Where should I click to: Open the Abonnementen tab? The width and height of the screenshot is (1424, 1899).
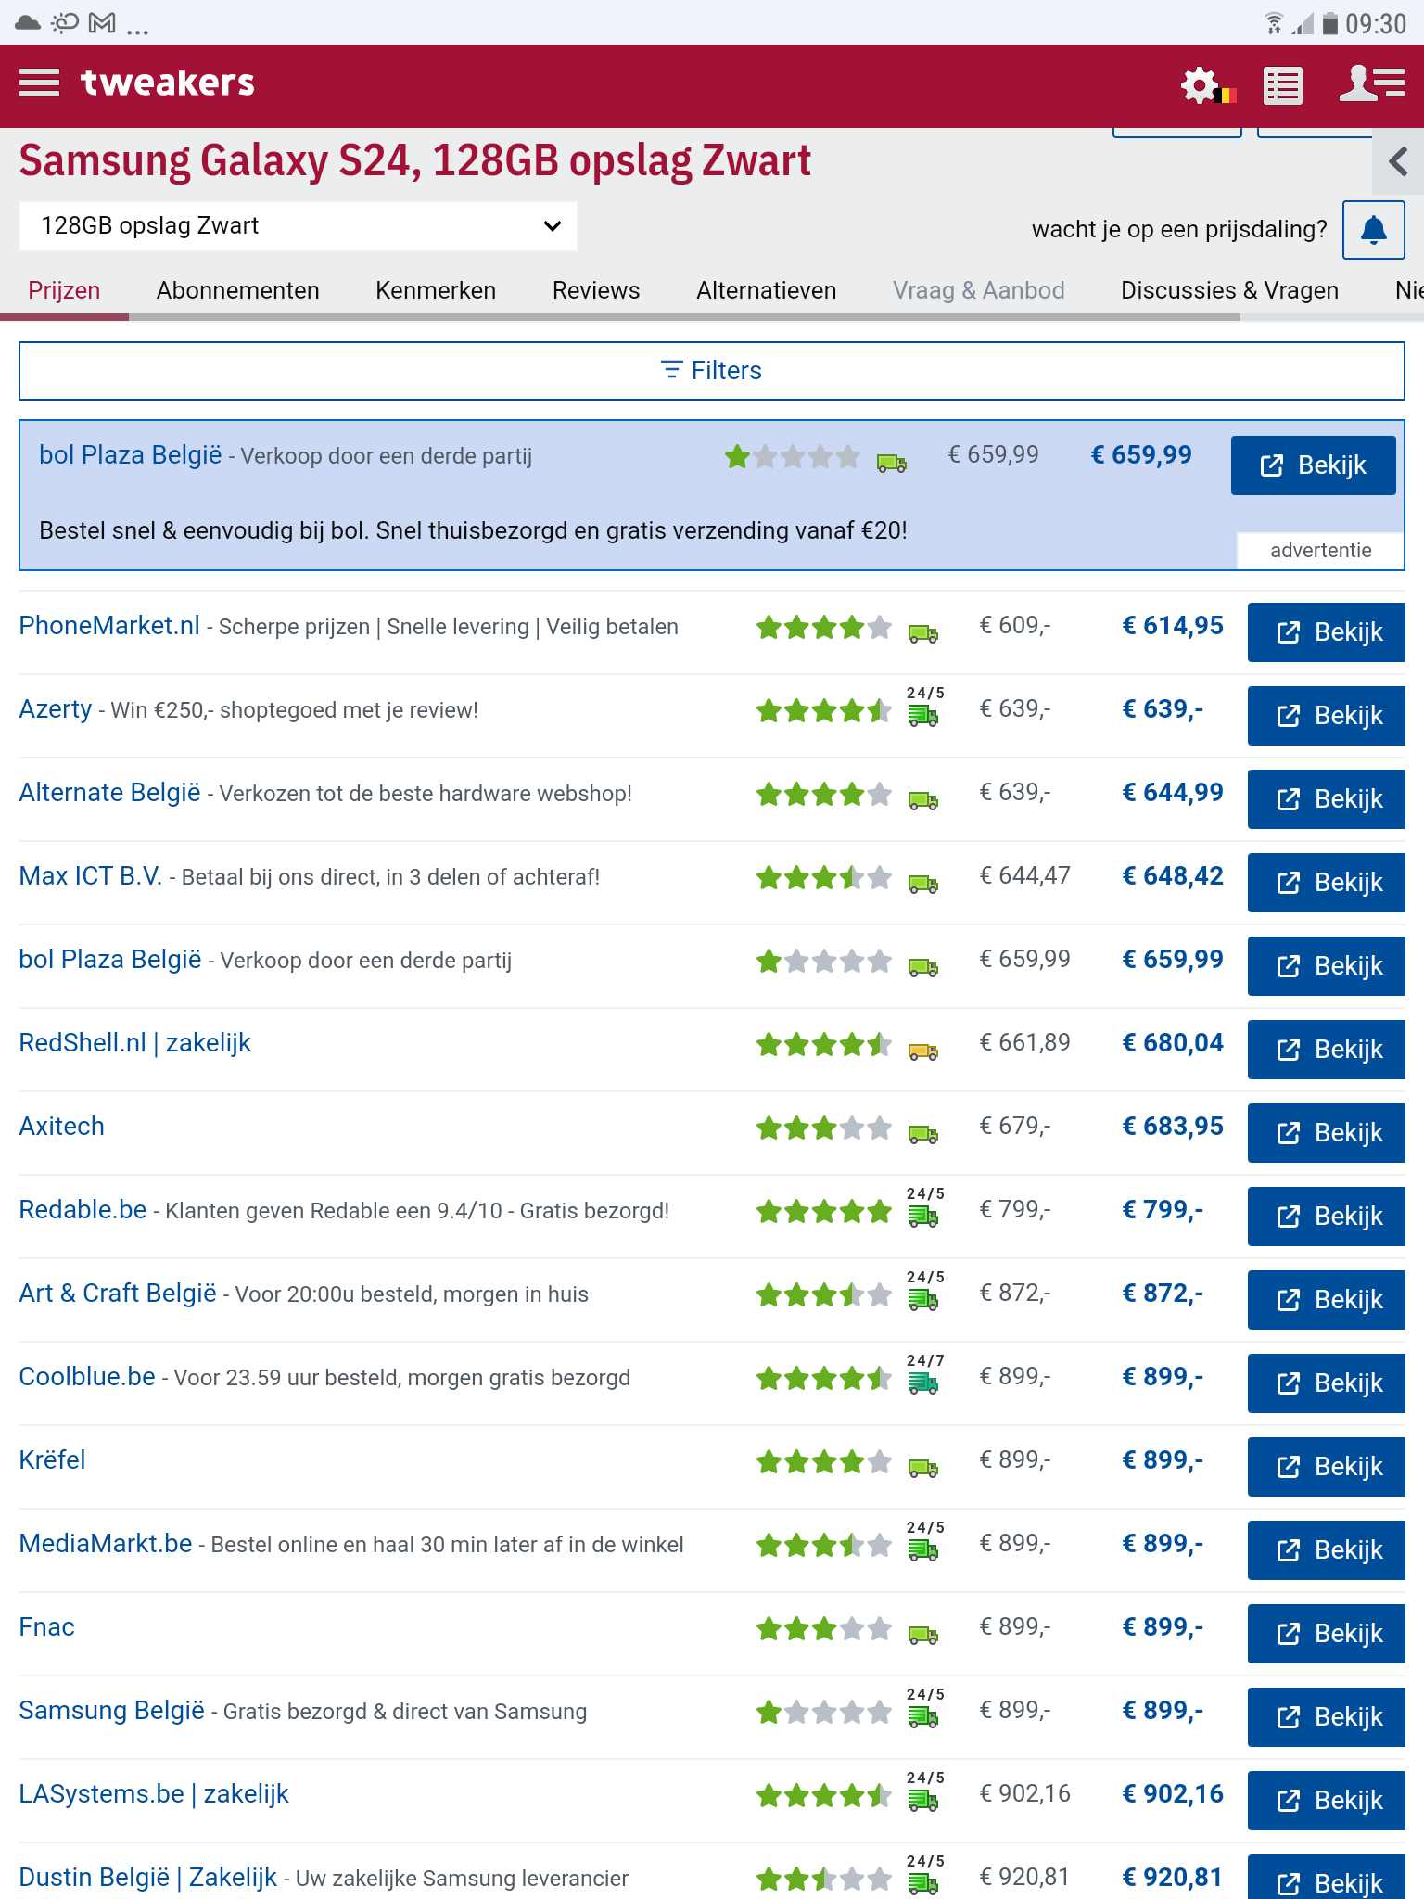tap(237, 290)
